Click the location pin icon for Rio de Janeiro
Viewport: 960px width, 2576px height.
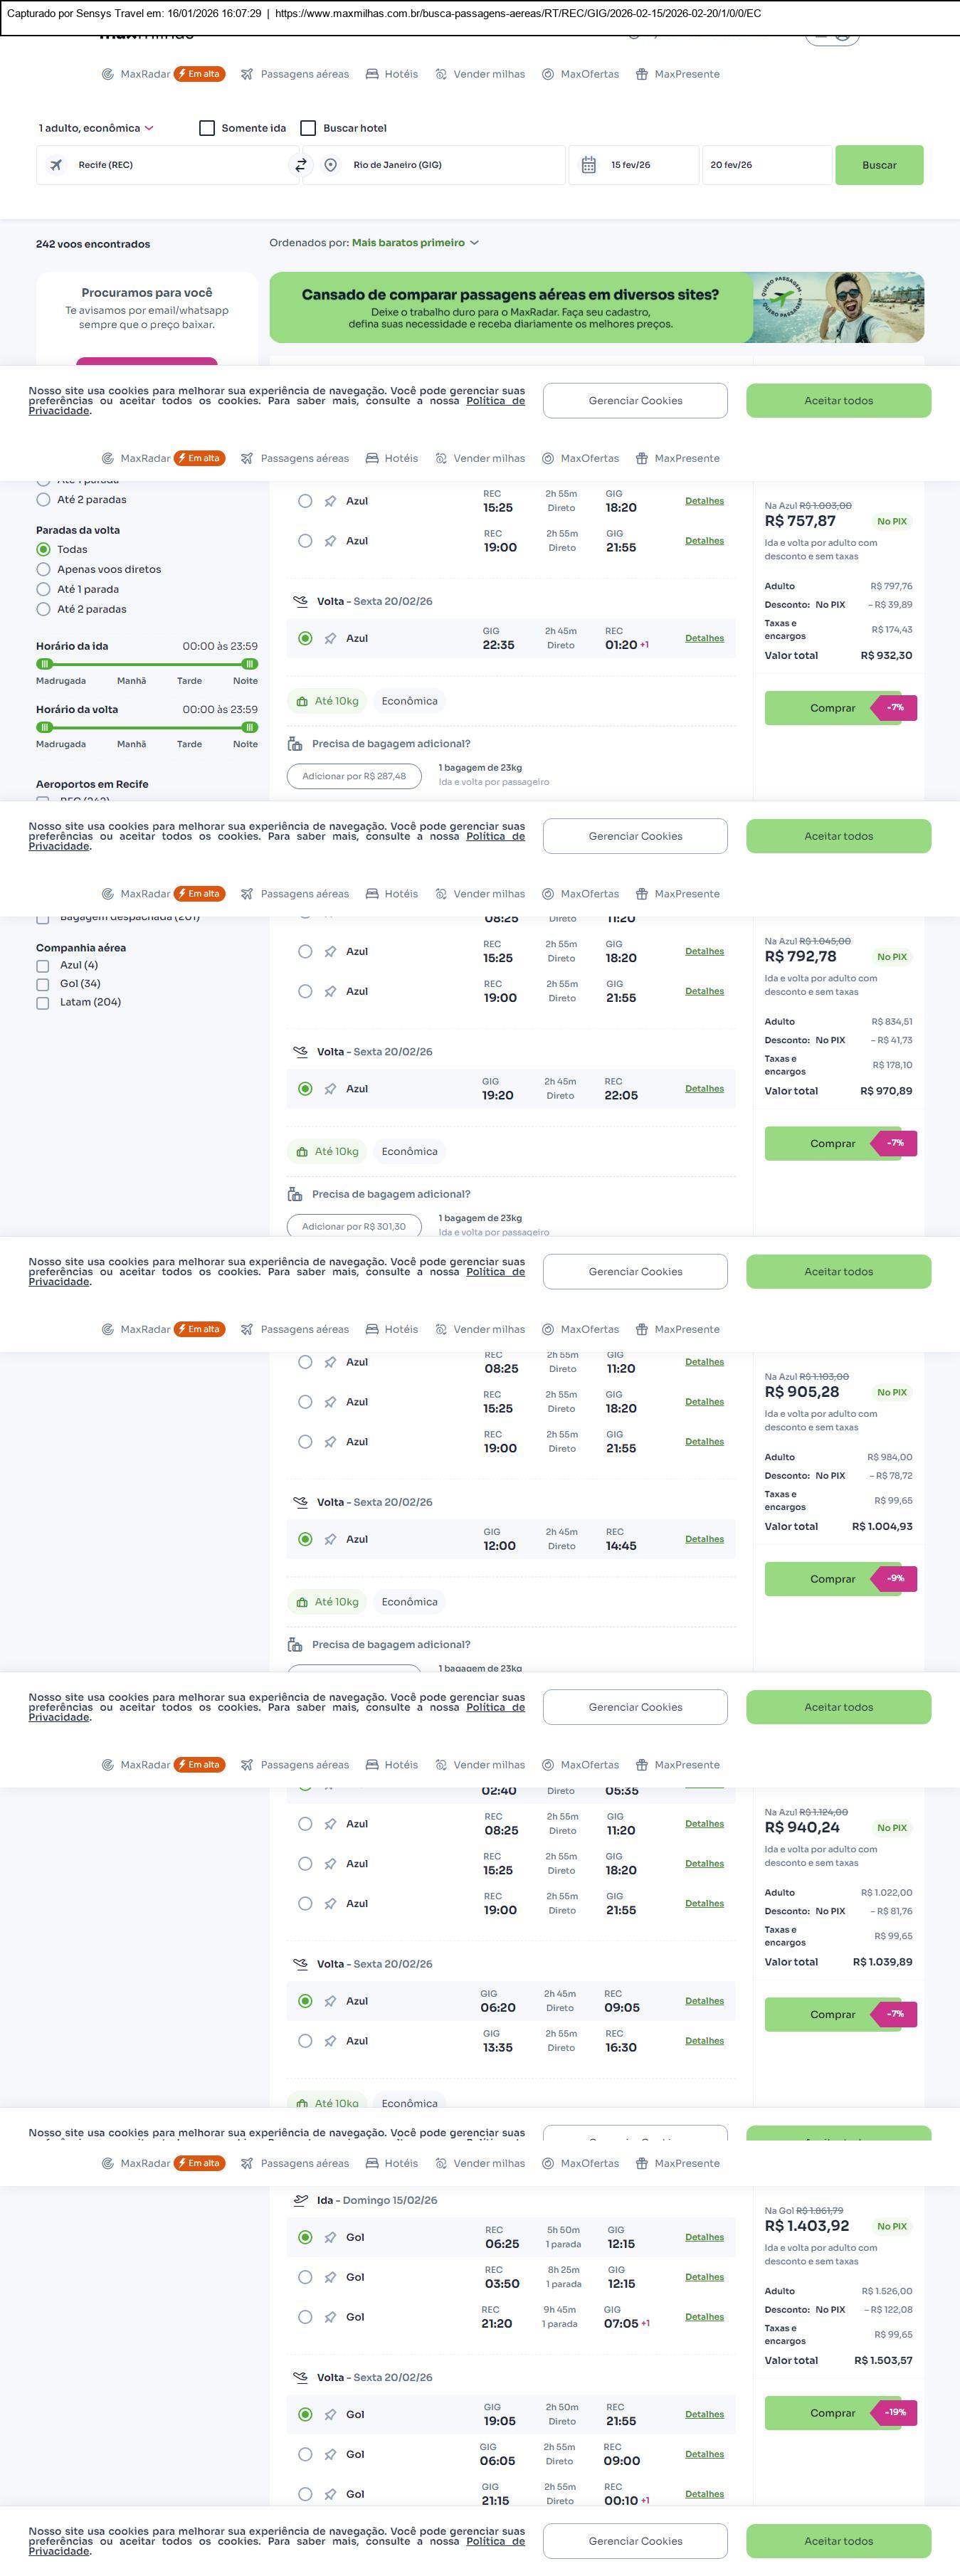pyautogui.click(x=331, y=165)
